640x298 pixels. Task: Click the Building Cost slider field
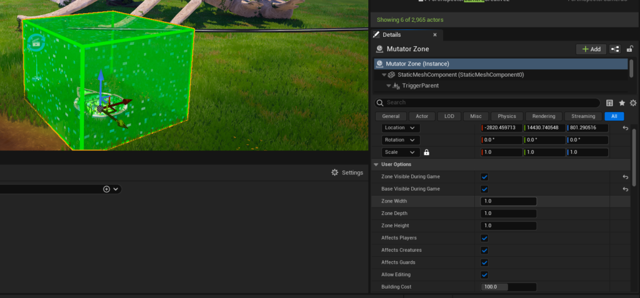click(509, 287)
